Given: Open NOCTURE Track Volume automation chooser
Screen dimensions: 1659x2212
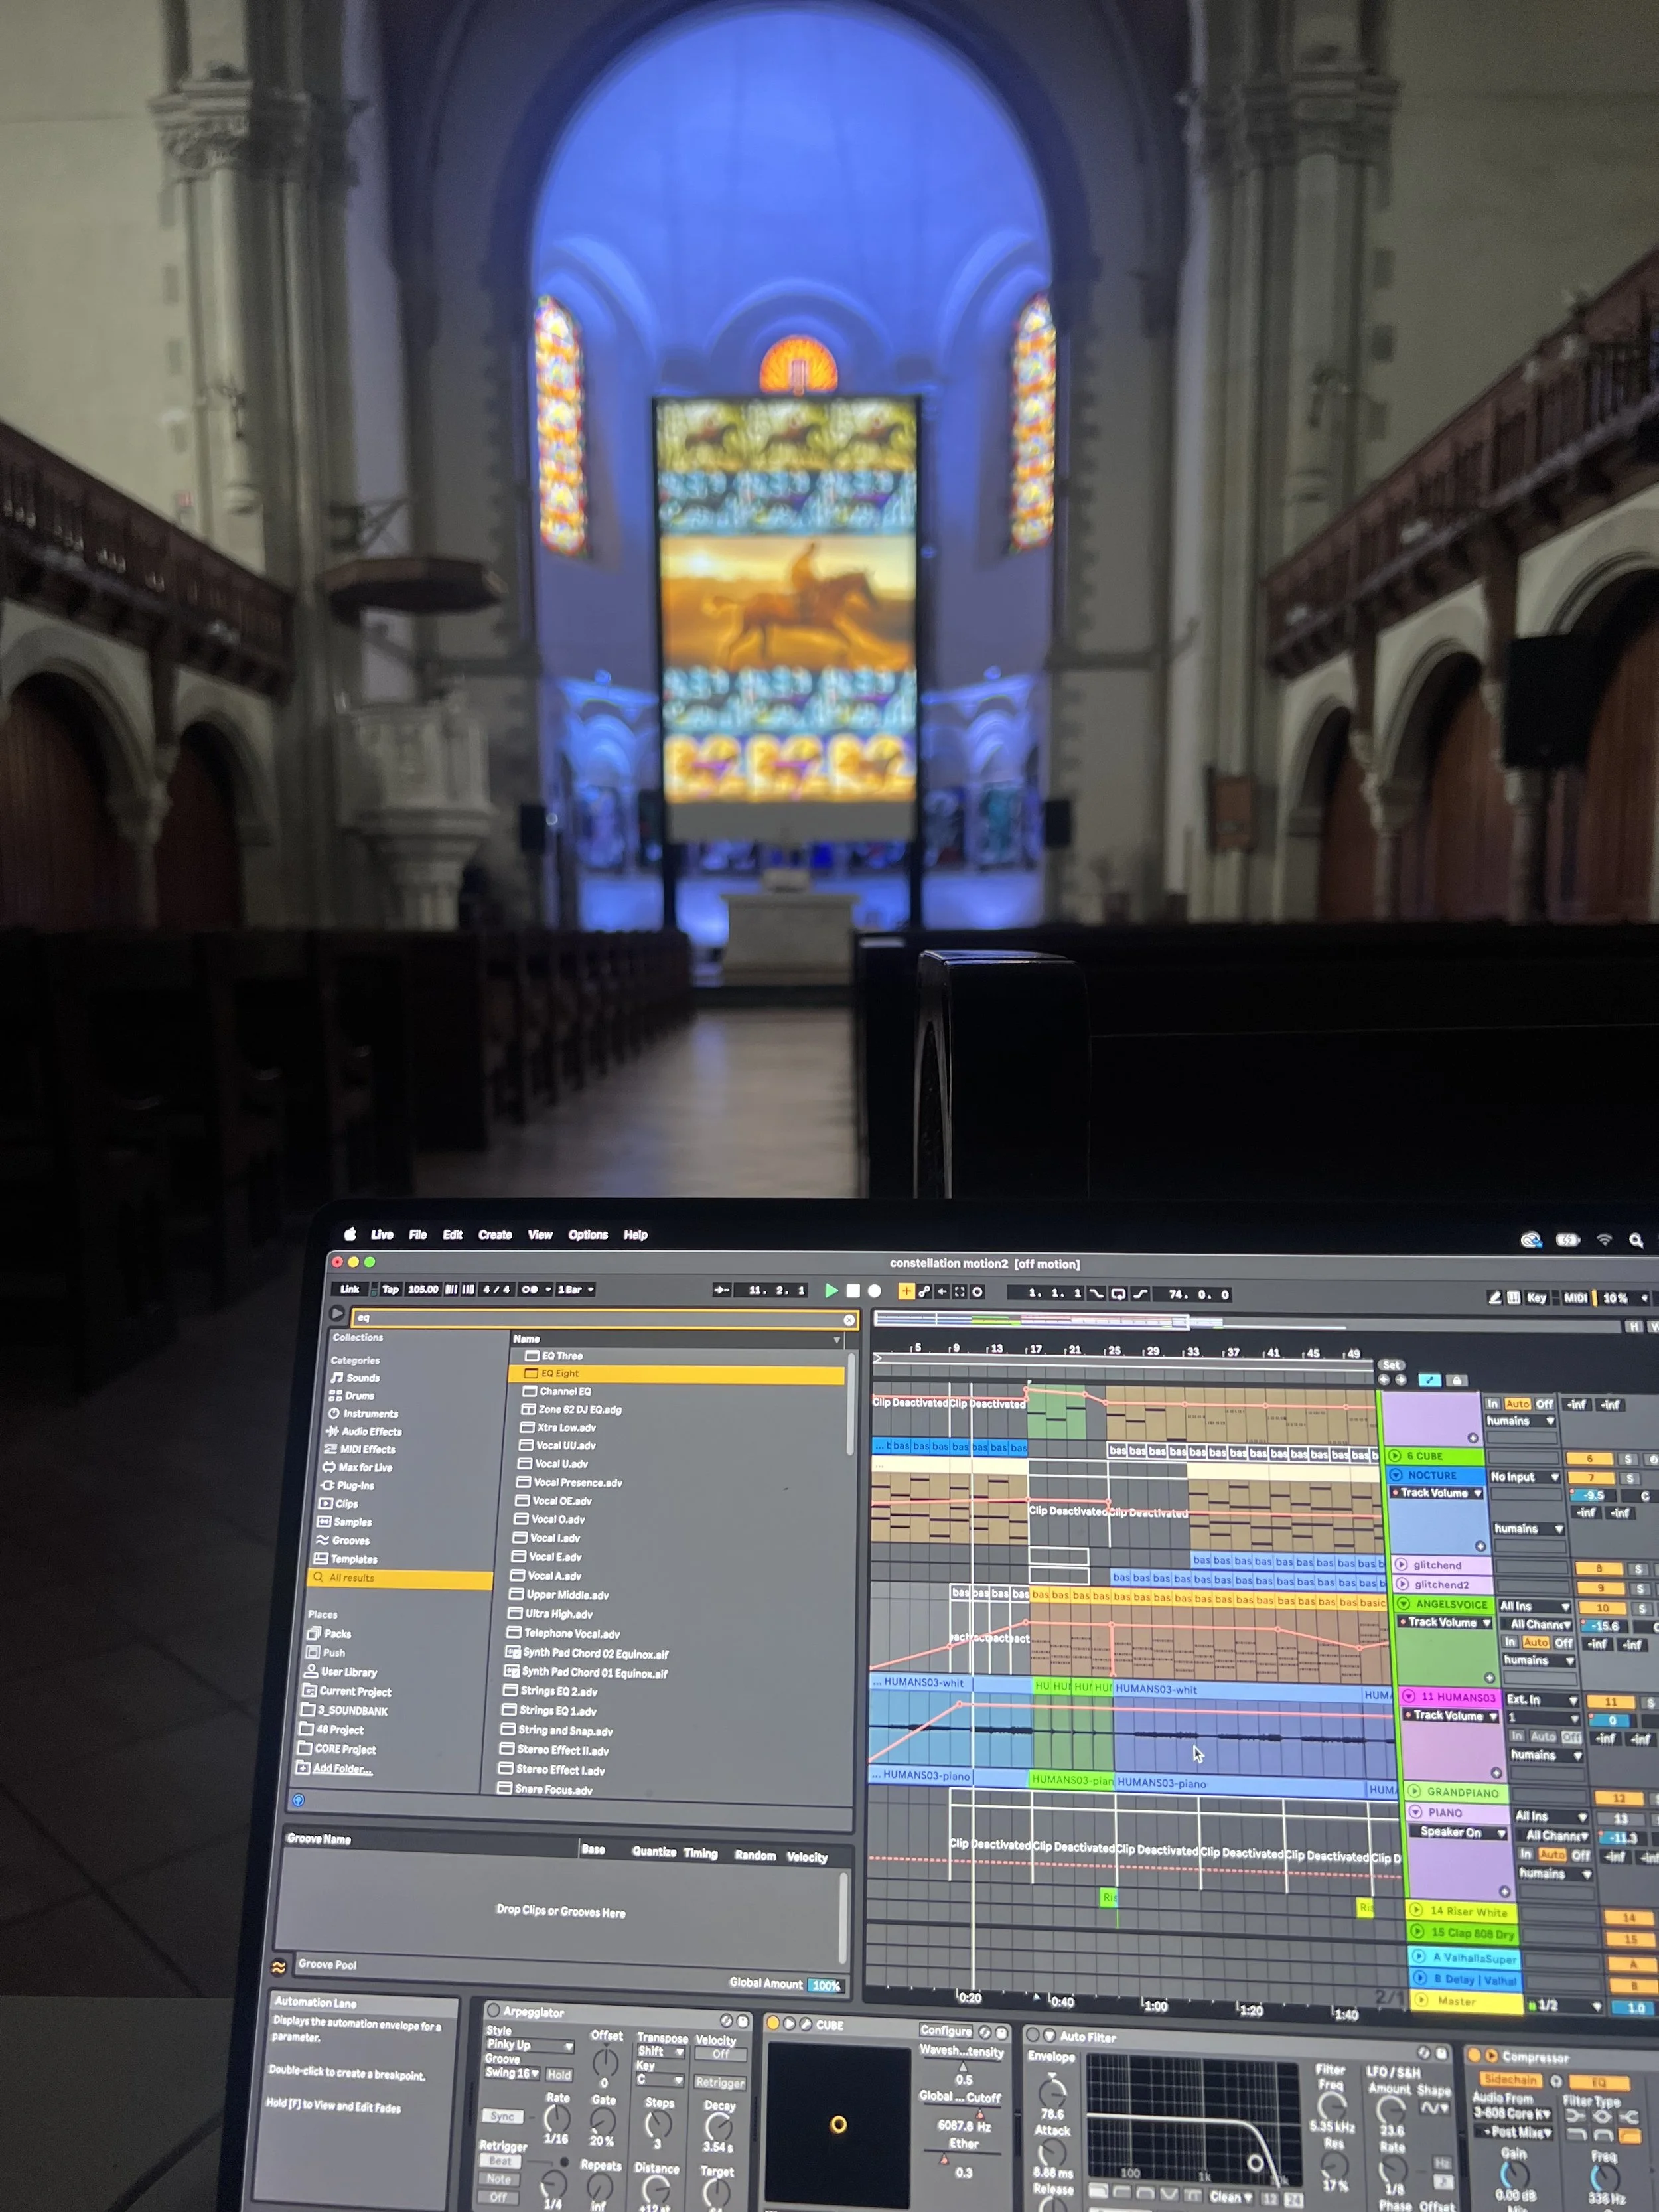Looking at the screenshot, I should coord(1440,1493).
